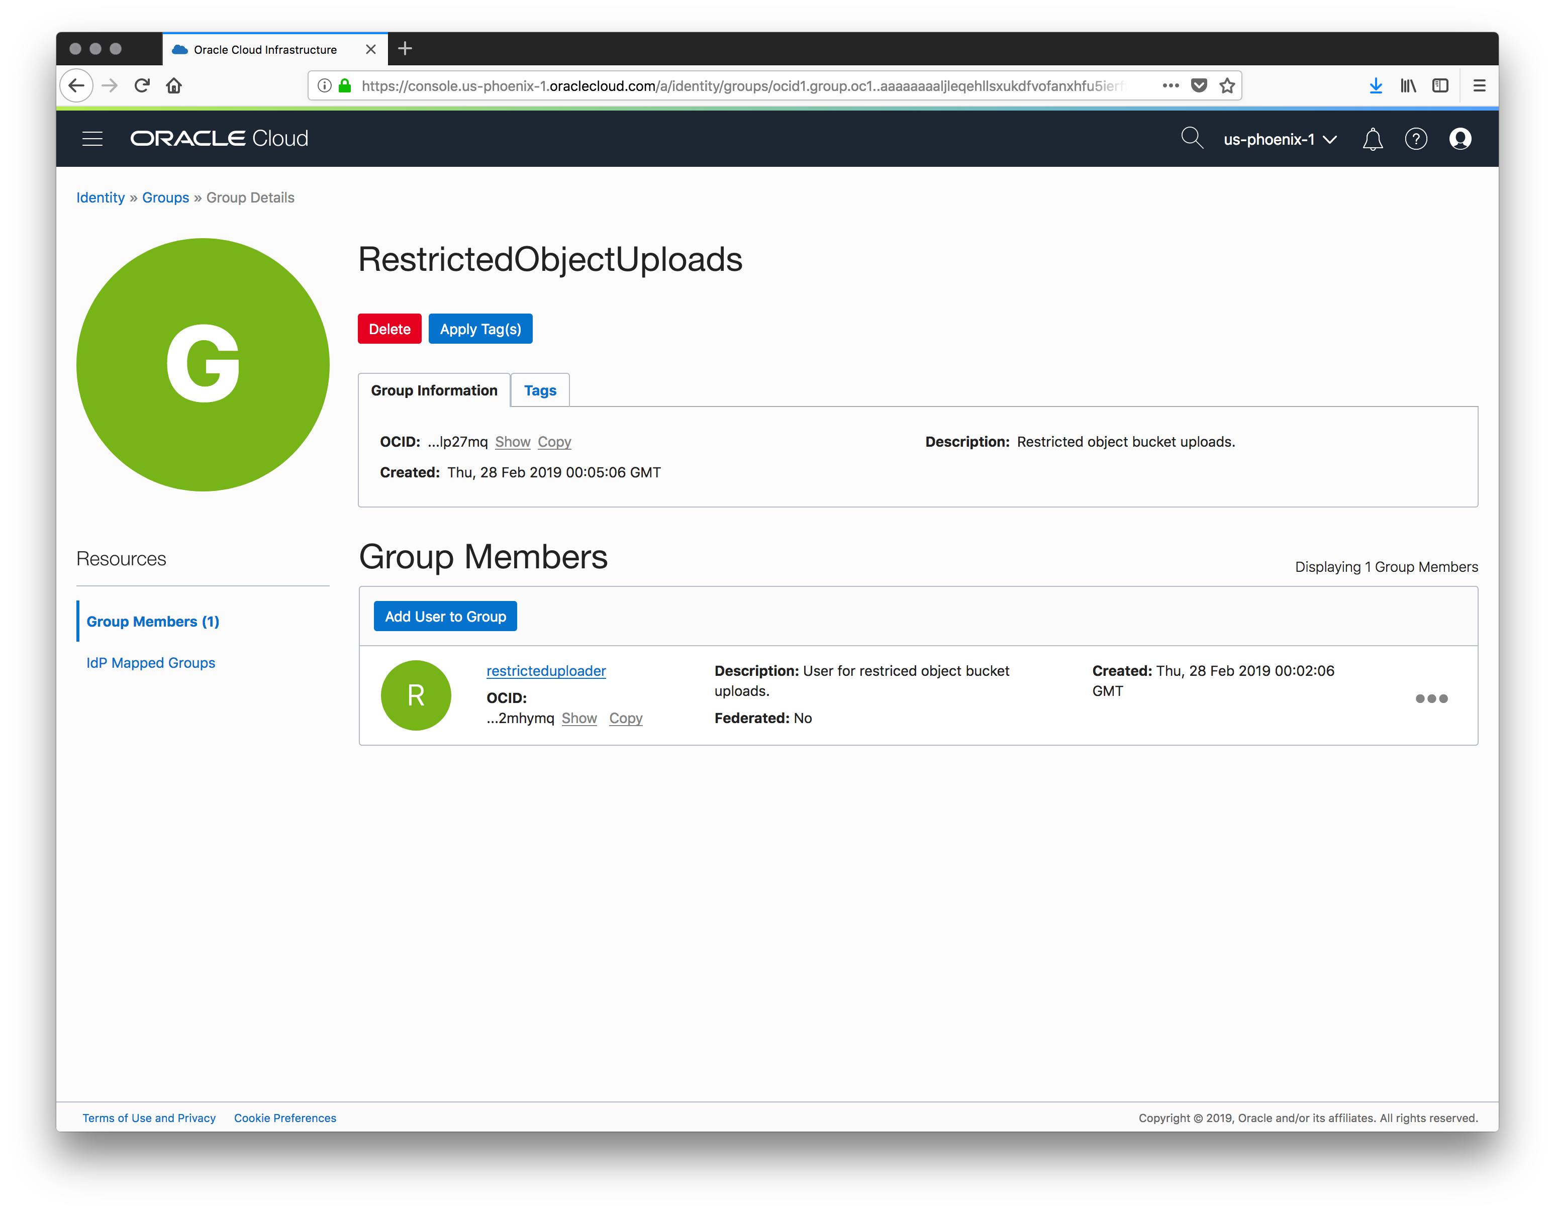Open the Oracle Cloud hamburger navigation menu

click(x=92, y=139)
